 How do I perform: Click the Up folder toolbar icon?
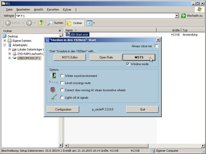click(41, 23)
